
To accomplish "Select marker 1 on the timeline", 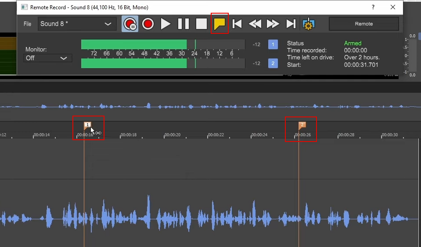I will tap(87, 125).
